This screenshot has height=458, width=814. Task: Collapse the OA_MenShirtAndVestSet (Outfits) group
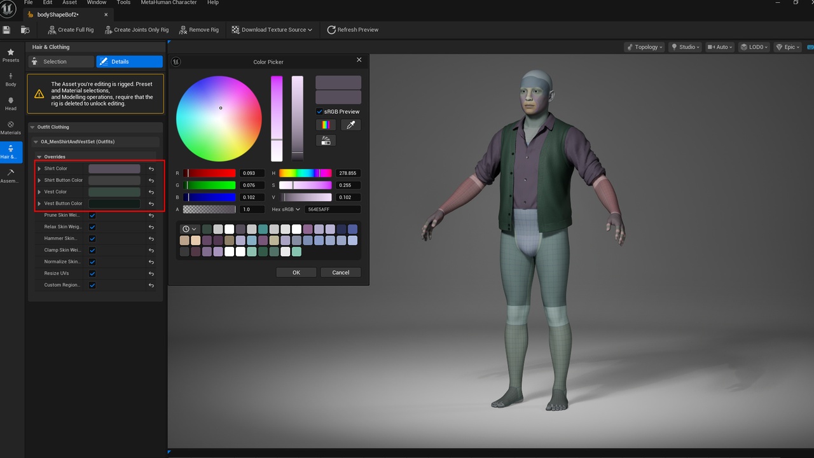click(x=36, y=142)
